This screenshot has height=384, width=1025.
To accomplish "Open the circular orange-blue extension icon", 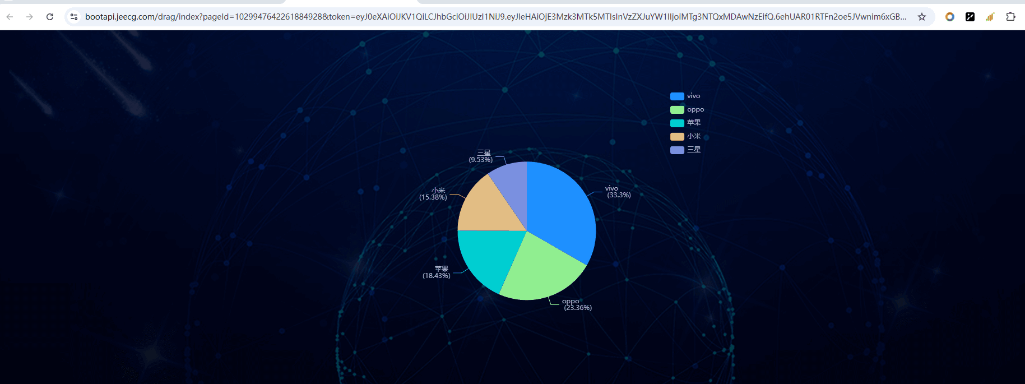I will click(x=950, y=17).
